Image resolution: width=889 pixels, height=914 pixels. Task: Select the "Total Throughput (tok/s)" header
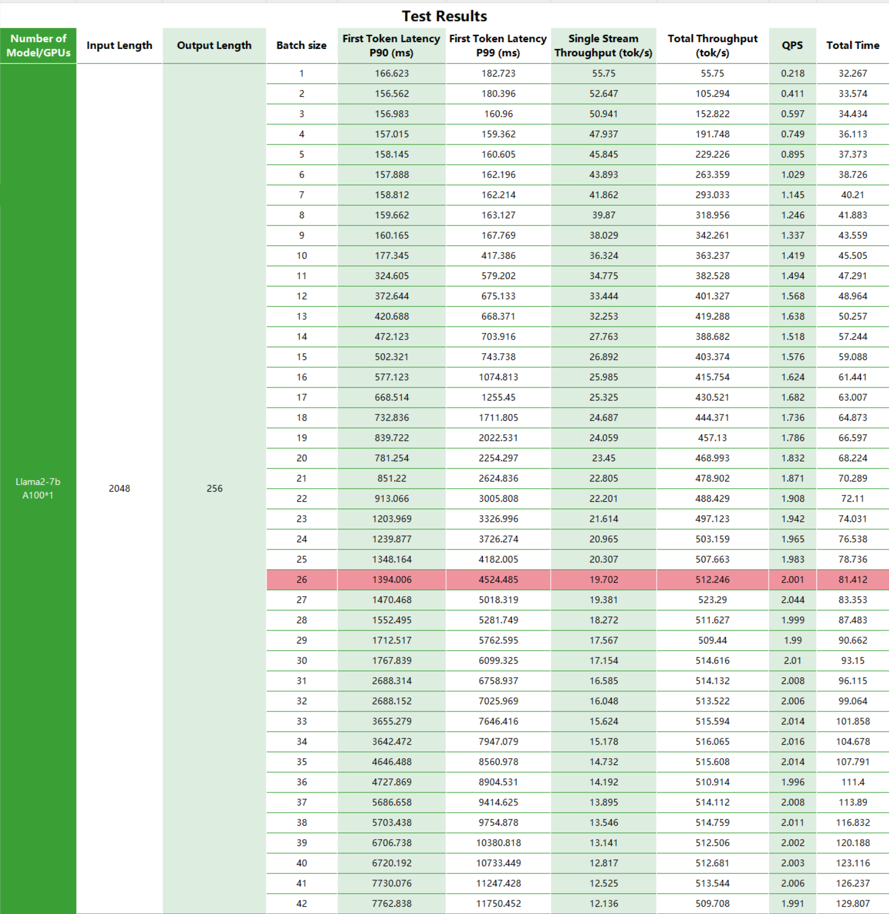712,46
